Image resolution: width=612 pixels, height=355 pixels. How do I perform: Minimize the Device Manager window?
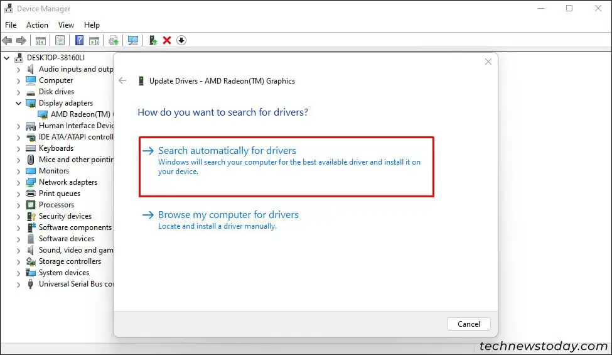pos(541,8)
